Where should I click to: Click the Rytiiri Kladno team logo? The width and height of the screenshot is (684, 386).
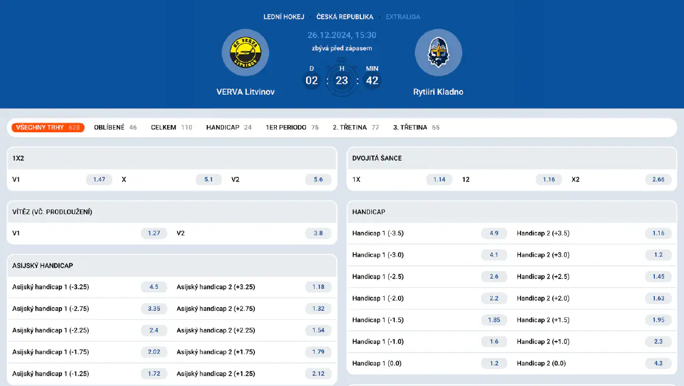click(x=439, y=52)
